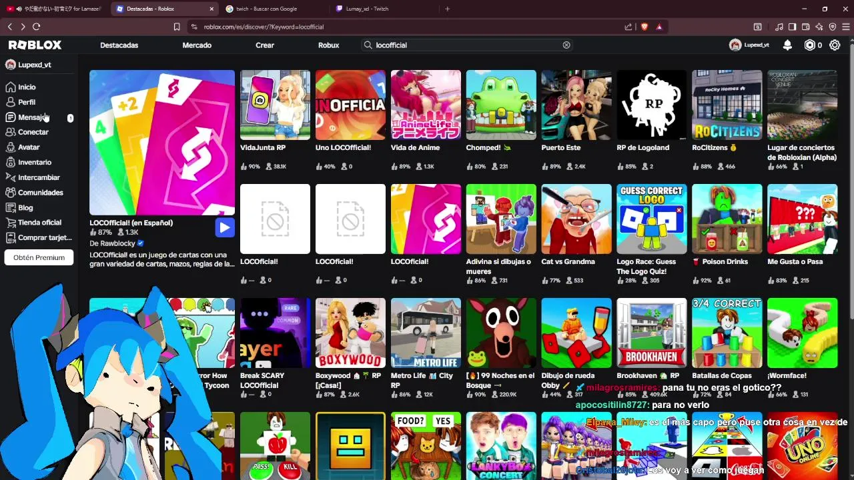Switch to the Lumay_sd Twitch tab

coord(384,9)
